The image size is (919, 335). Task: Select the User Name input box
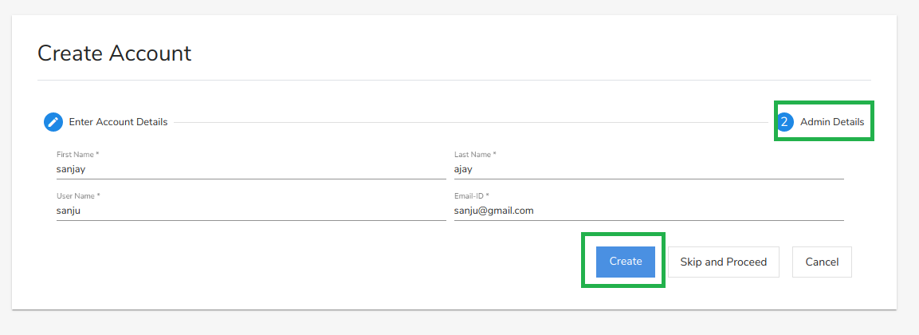[250, 211]
